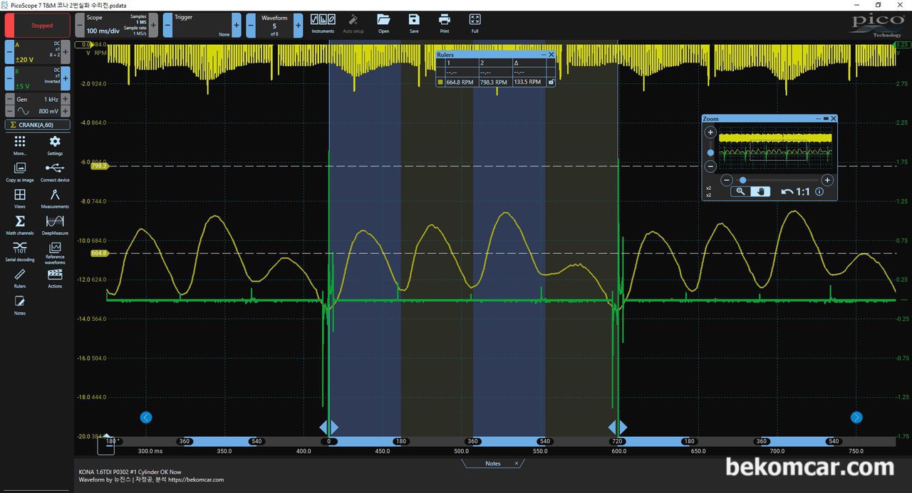Raise generator frequency from 1 kHz
Image resolution: width=912 pixels, height=493 pixels.
pos(66,99)
